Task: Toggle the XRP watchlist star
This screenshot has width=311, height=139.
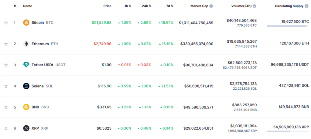Action: [6, 128]
